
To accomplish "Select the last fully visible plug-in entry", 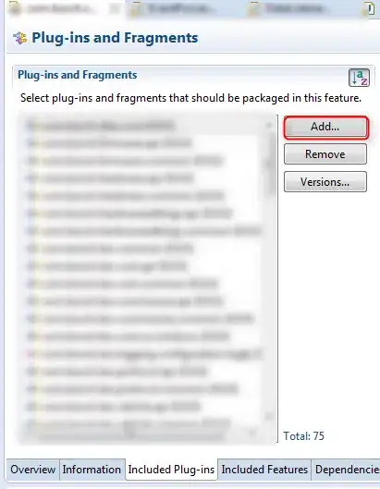I will click(114, 407).
